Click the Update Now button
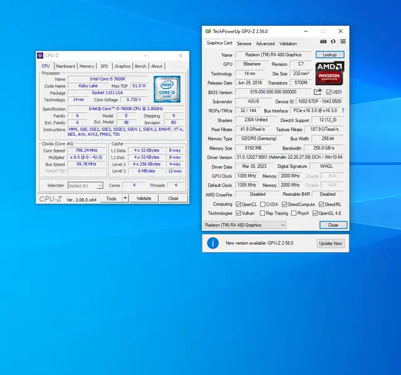401x375 pixels. point(330,243)
